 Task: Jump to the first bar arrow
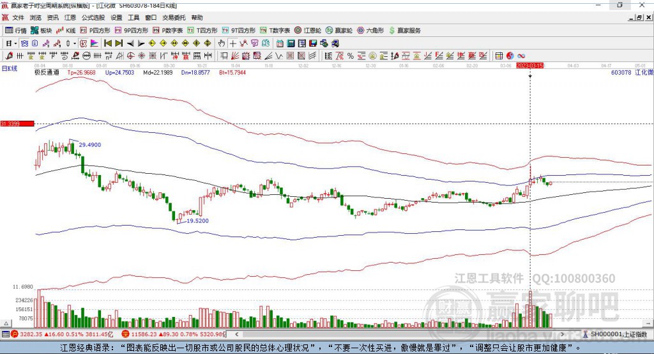[x=108, y=43]
